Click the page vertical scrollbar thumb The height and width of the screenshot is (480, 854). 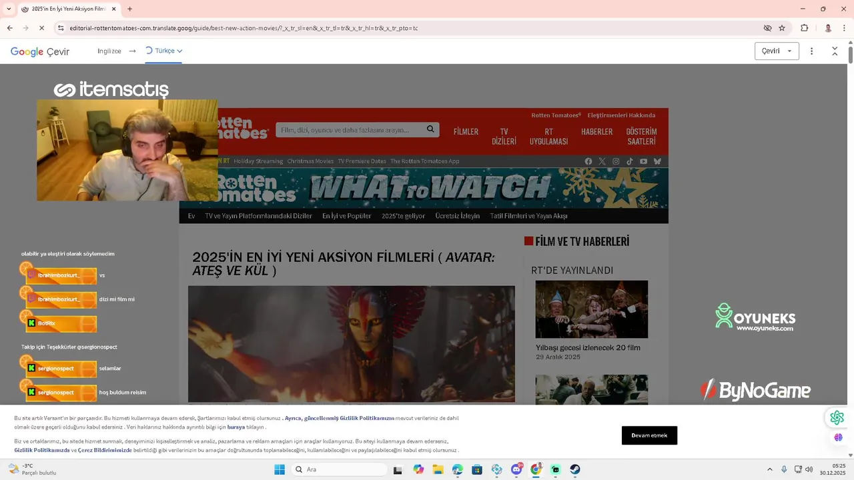point(850,54)
